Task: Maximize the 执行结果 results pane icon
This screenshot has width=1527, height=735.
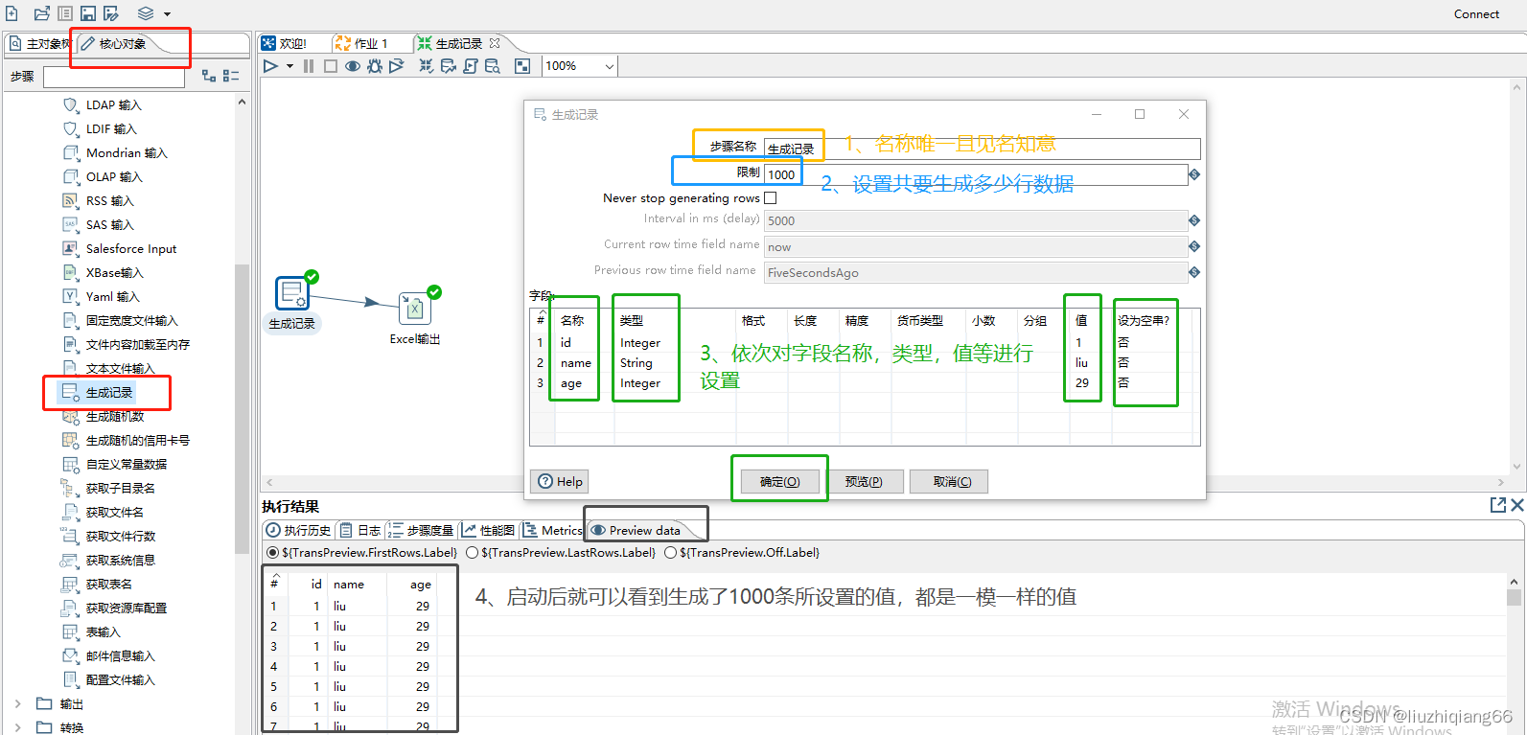Action: (1498, 505)
